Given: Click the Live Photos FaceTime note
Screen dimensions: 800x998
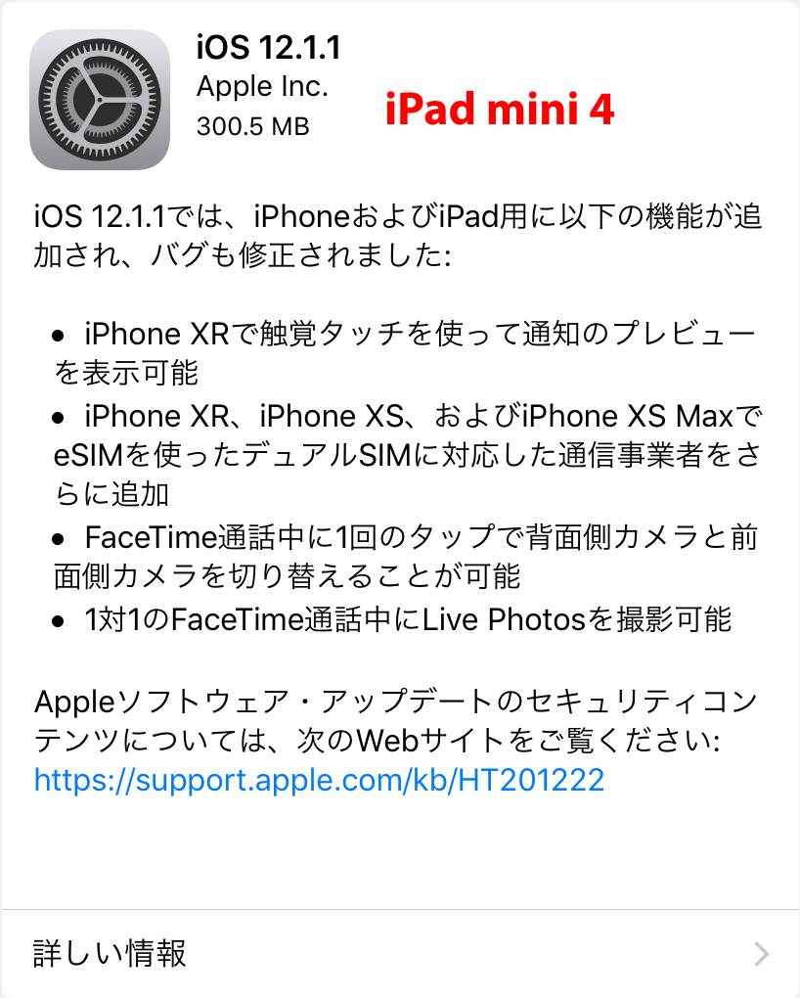Looking at the screenshot, I should [408, 619].
